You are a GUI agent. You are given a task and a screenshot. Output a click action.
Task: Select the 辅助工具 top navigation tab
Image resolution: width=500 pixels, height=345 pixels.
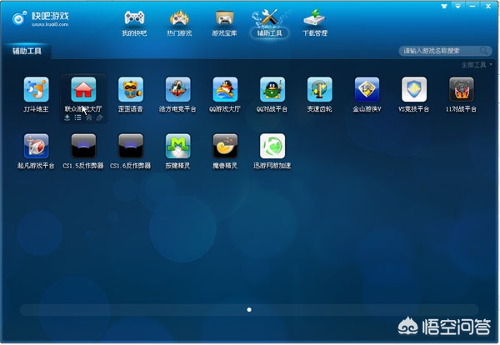coord(270,23)
